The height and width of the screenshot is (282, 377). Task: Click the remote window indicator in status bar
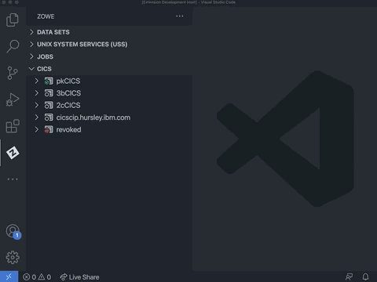click(x=9, y=277)
